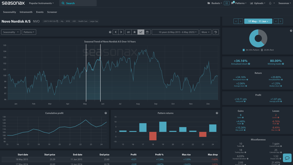Click the 80.00% Winning trades value
The image size is (293, 165).
click(276, 61)
